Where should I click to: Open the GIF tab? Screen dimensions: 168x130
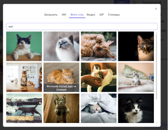pyautogui.click(x=101, y=15)
